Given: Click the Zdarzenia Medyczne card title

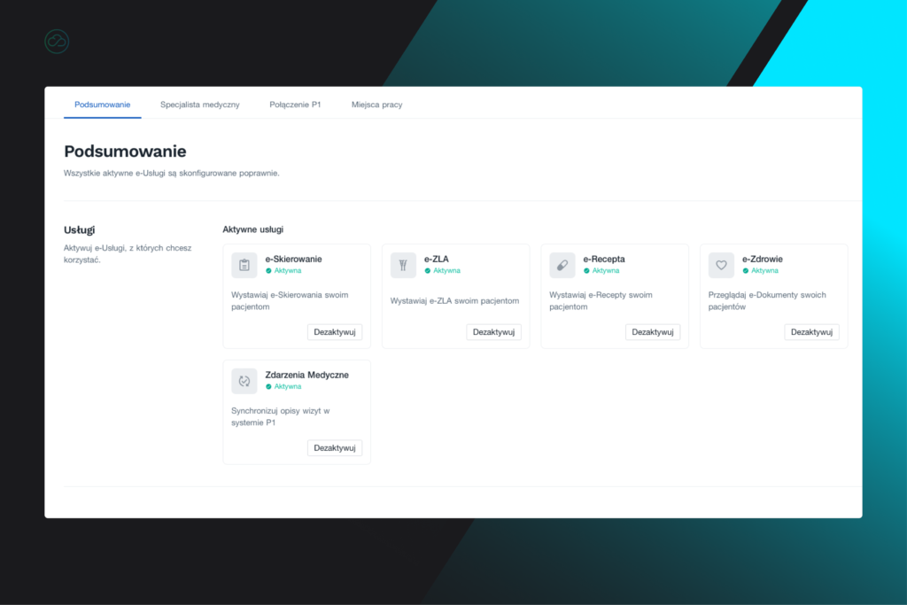Looking at the screenshot, I should pos(306,375).
